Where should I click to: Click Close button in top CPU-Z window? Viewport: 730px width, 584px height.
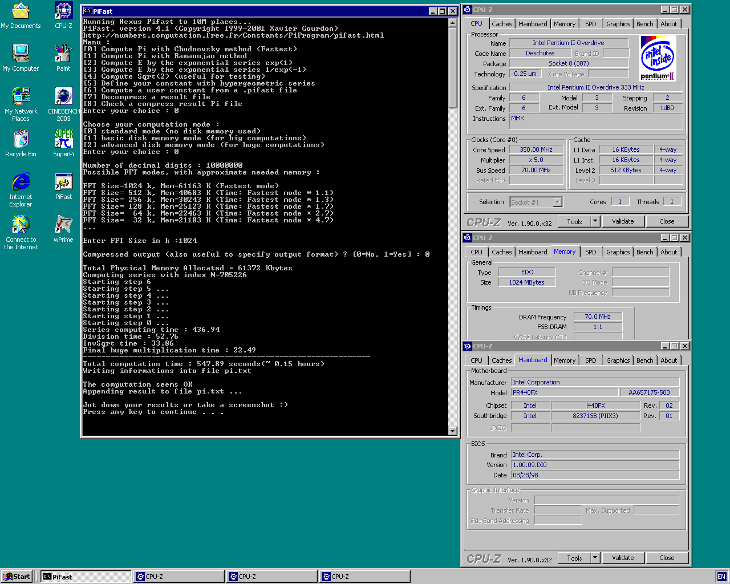[667, 221]
